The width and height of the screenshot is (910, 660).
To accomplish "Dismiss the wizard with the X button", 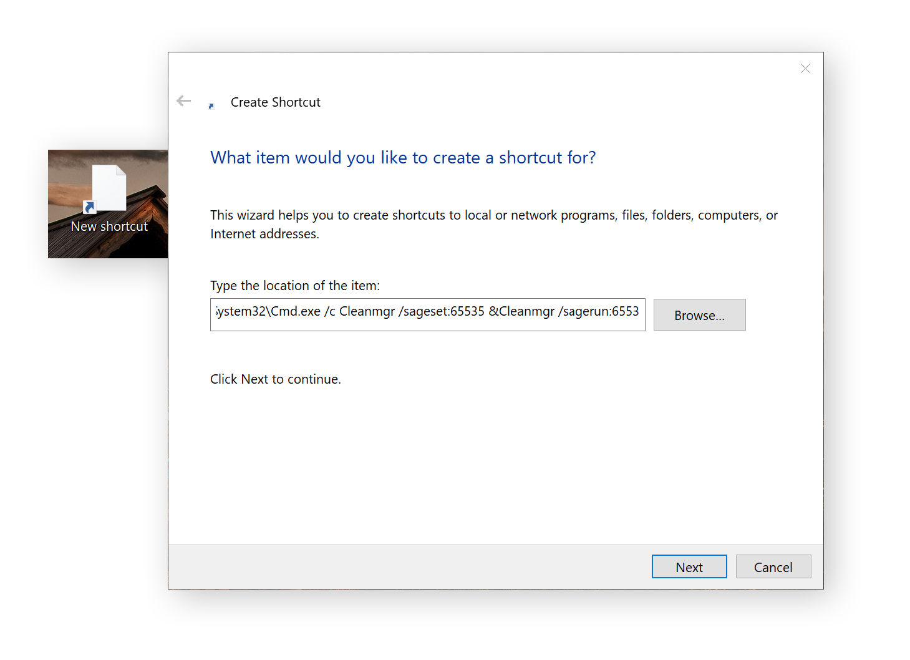I will click(x=805, y=69).
